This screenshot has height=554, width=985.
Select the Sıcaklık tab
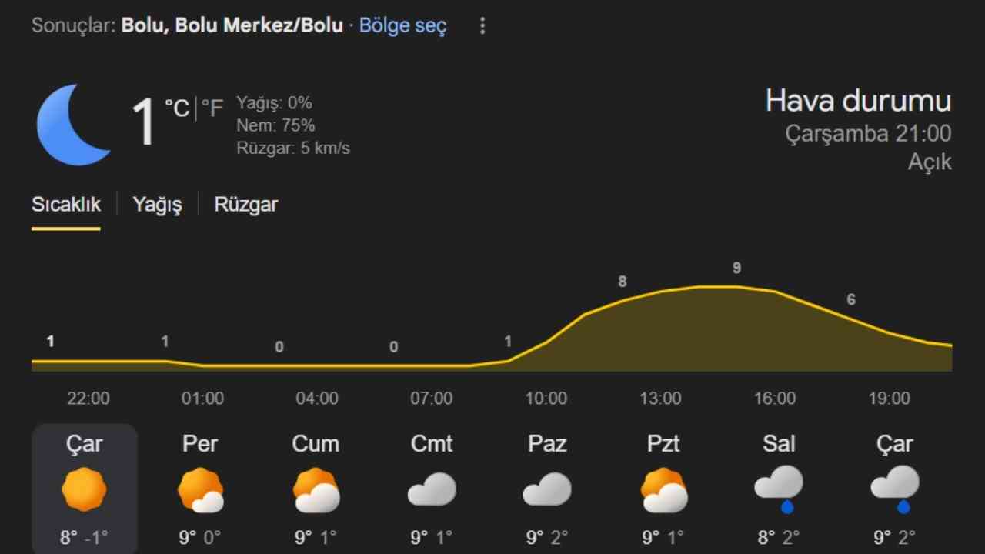click(66, 205)
